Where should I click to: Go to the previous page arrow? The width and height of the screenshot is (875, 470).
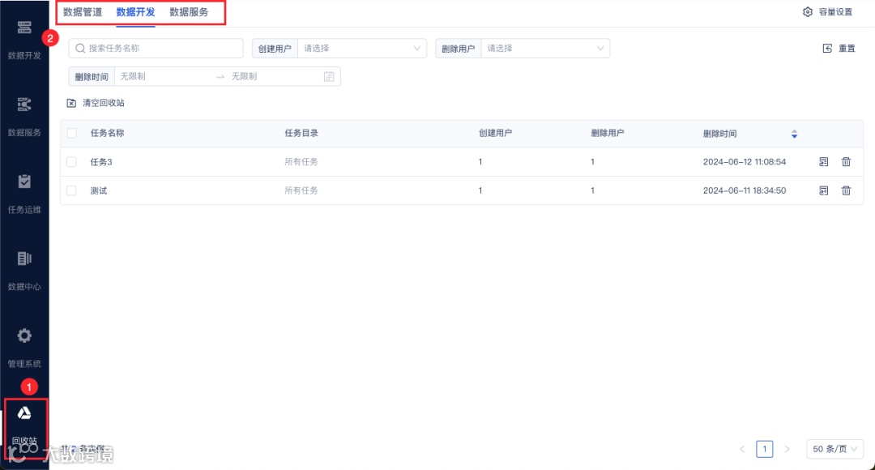(x=742, y=449)
